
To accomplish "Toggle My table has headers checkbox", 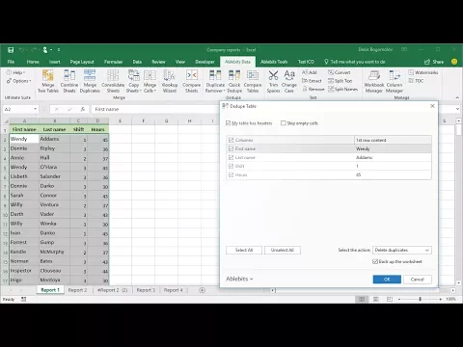I will point(228,123).
